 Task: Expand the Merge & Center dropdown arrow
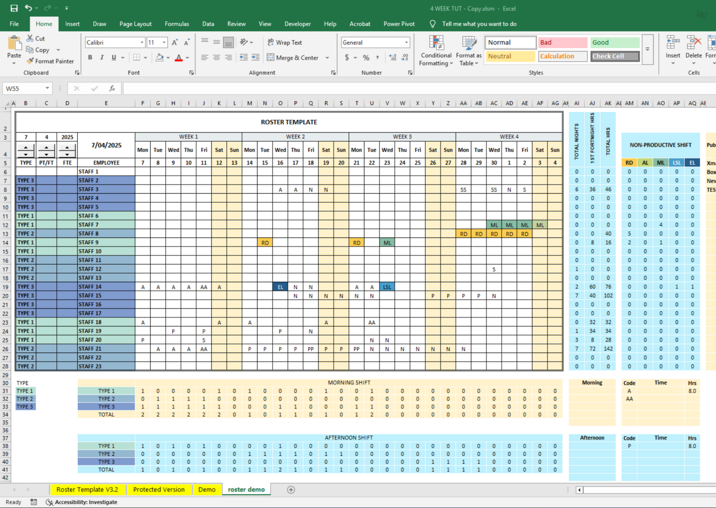(x=327, y=57)
